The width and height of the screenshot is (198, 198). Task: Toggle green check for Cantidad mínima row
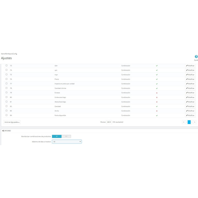[x=157, y=88]
